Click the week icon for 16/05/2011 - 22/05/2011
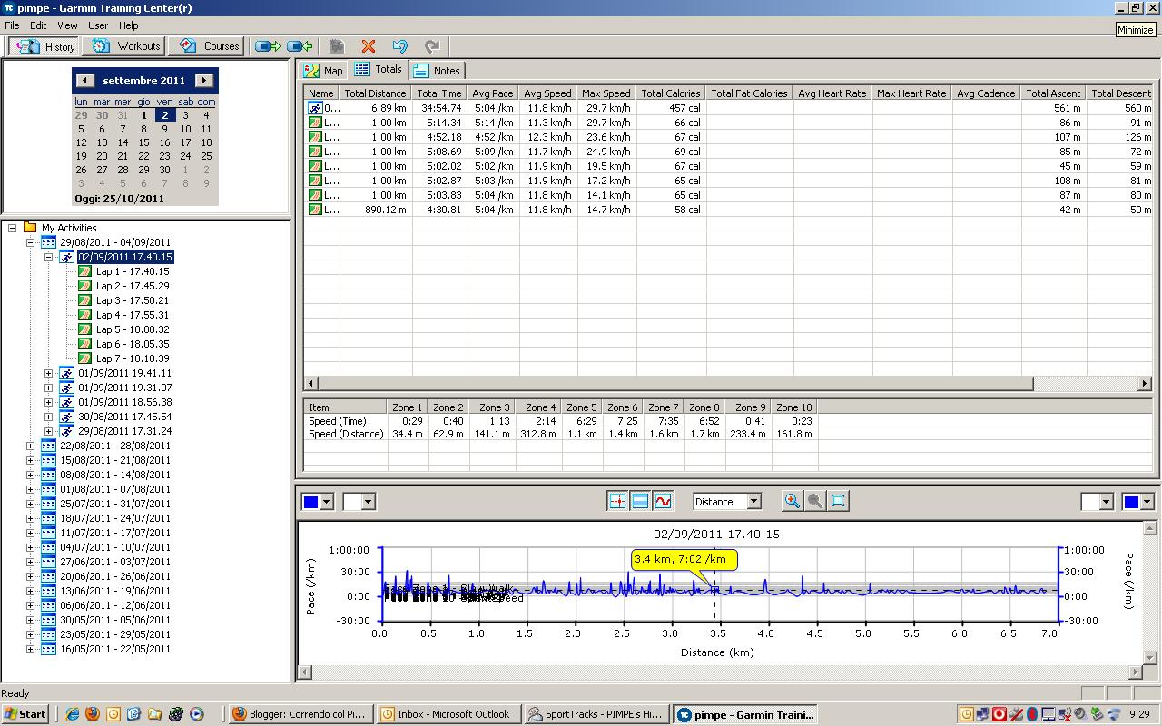This screenshot has height=726, width=1162. click(x=48, y=649)
